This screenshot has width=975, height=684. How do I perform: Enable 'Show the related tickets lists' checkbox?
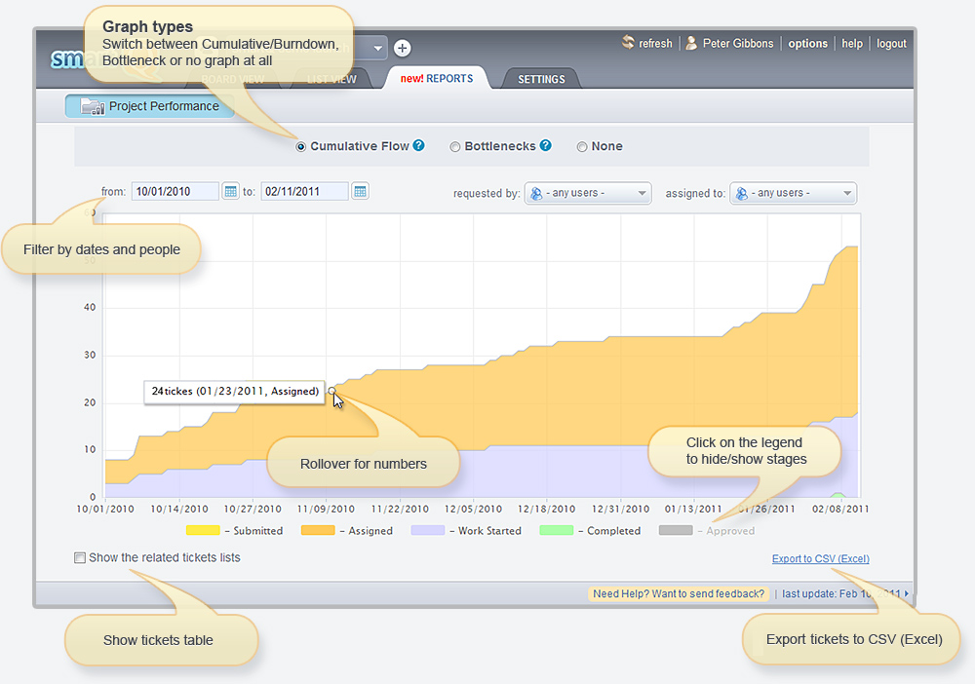point(79,558)
